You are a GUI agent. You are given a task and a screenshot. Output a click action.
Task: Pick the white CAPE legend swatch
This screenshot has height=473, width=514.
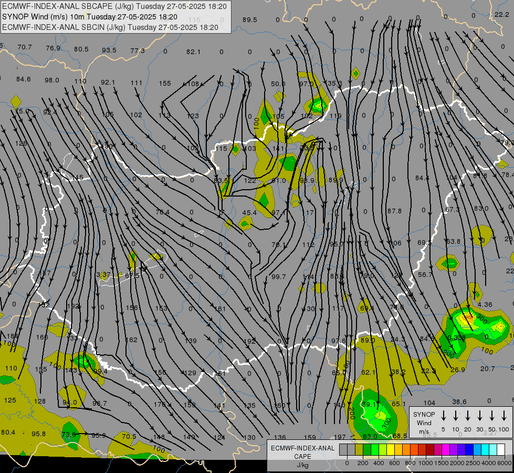click(x=501, y=450)
